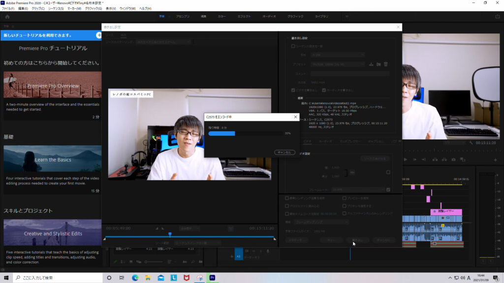The height and width of the screenshot is (283, 504).
Task: Click the plus icon on tutorial banner
Action: pos(98,35)
